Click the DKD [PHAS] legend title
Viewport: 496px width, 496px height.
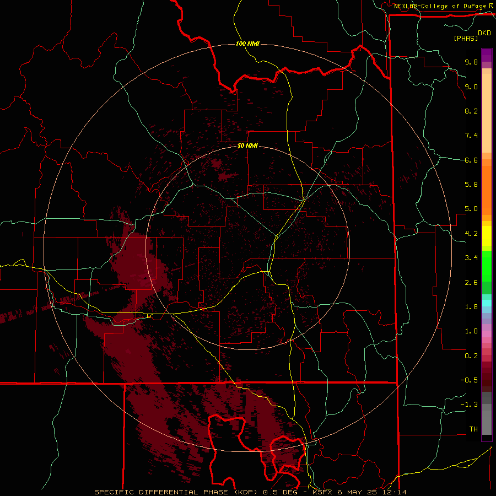click(472, 36)
